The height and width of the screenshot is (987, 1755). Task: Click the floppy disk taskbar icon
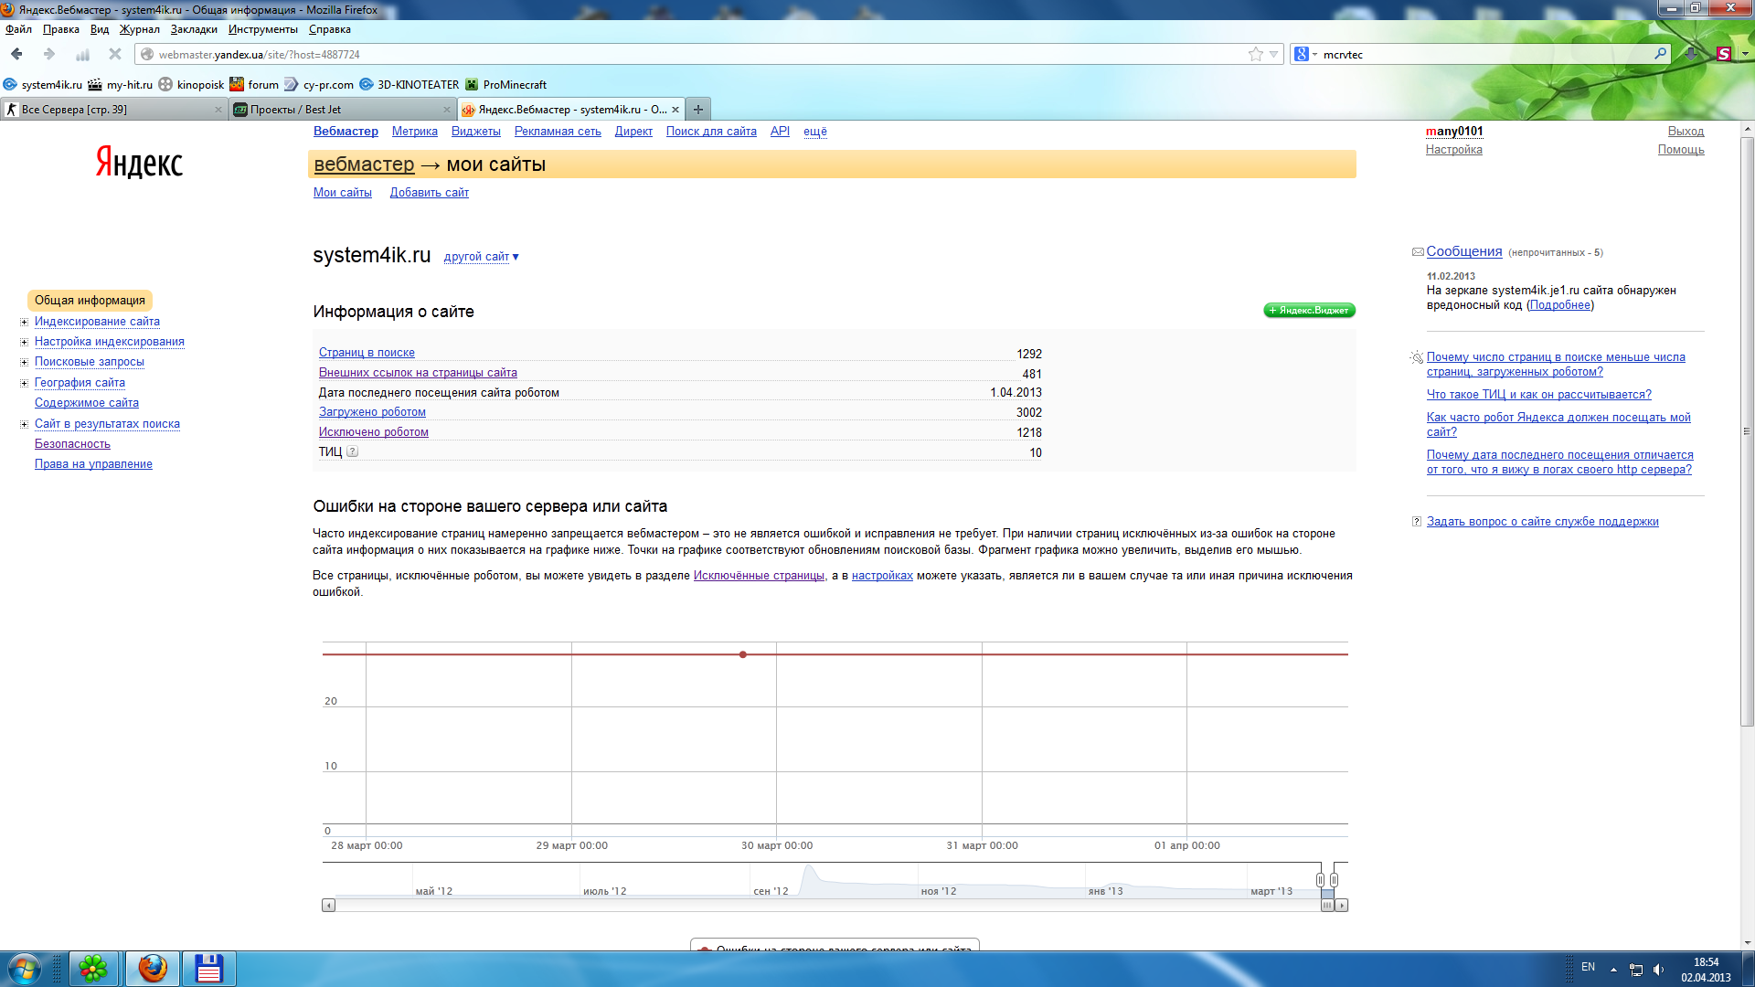(208, 969)
